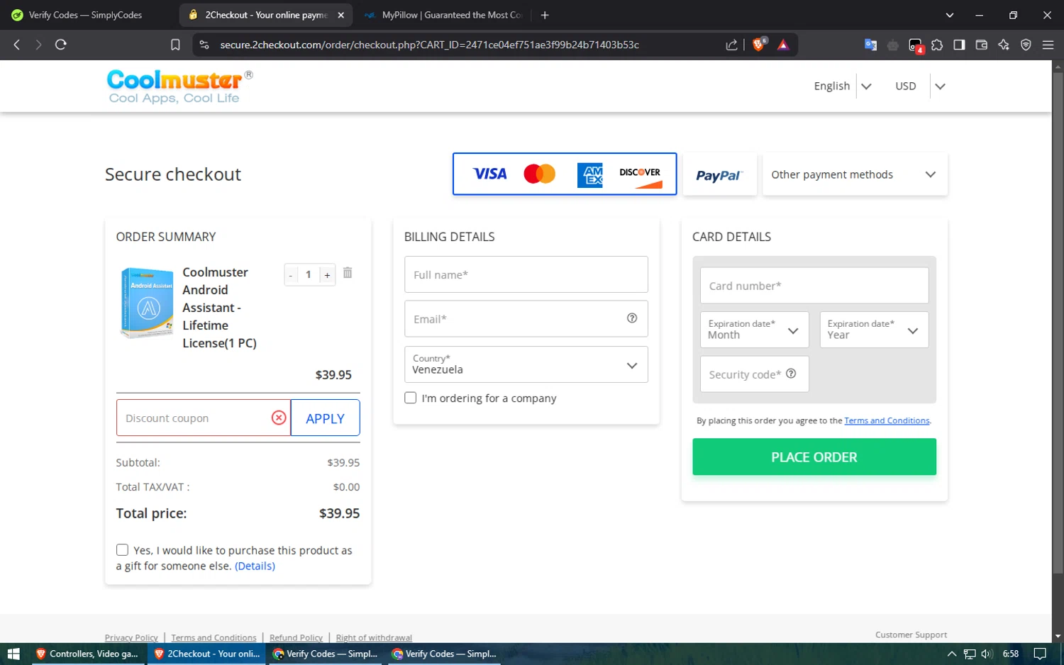The height and width of the screenshot is (665, 1064).
Task: Click the share page icon in address bar
Action: click(731, 45)
